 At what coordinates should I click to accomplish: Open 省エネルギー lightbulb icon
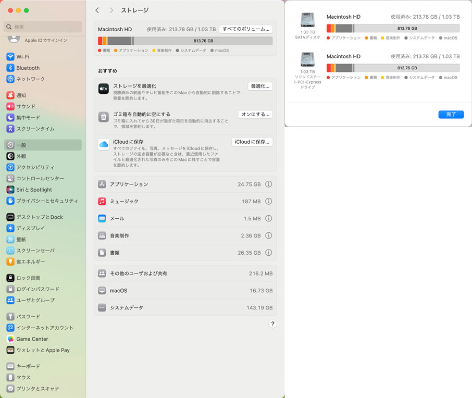pyautogui.click(x=10, y=262)
